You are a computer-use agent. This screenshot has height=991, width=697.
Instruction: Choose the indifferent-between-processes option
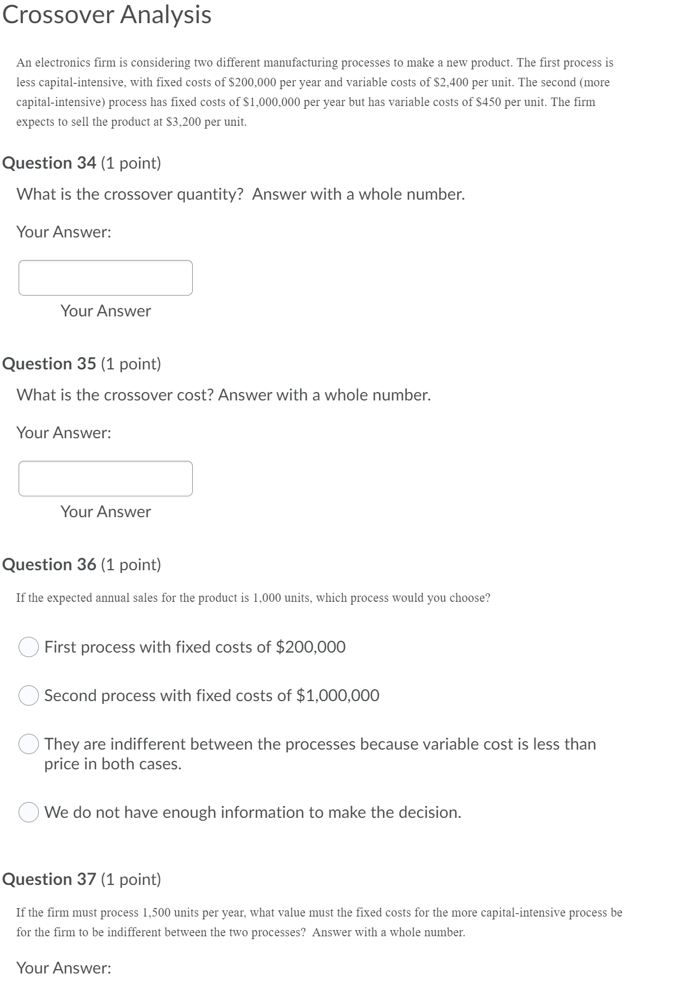coord(28,744)
